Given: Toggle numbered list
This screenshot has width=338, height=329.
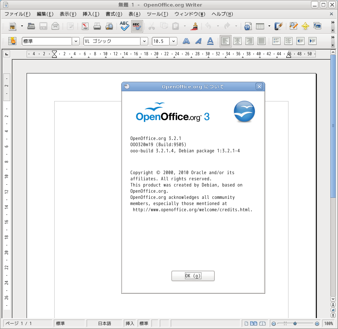Looking at the screenshot, I should coord(276,41).
